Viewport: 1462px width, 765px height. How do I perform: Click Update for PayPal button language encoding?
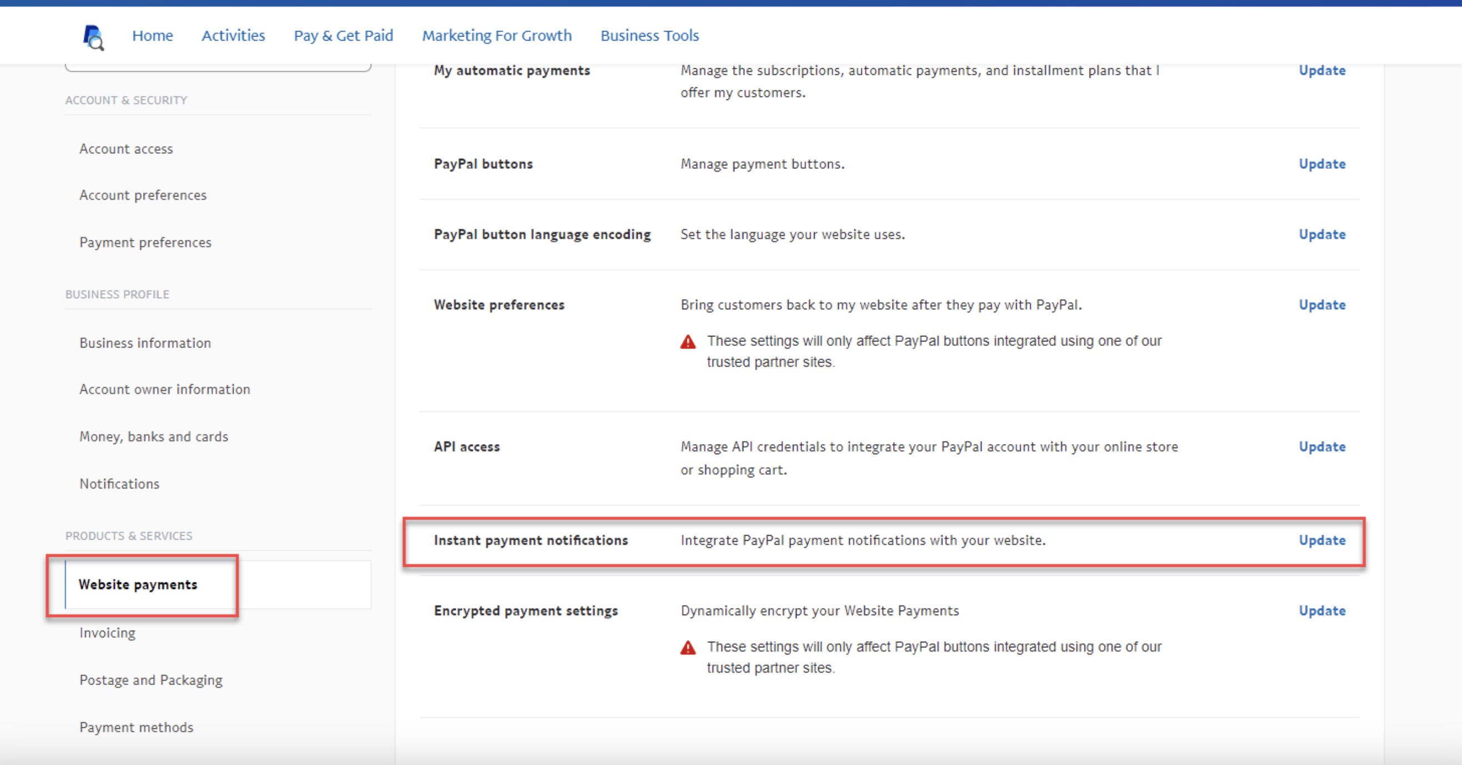[x=1322, y=234]
